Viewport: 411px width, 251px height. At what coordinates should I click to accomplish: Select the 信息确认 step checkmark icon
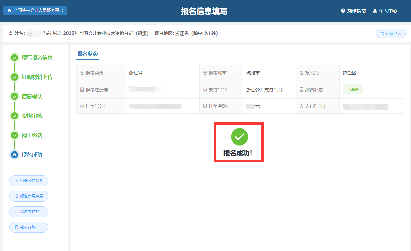click(15, 96)
